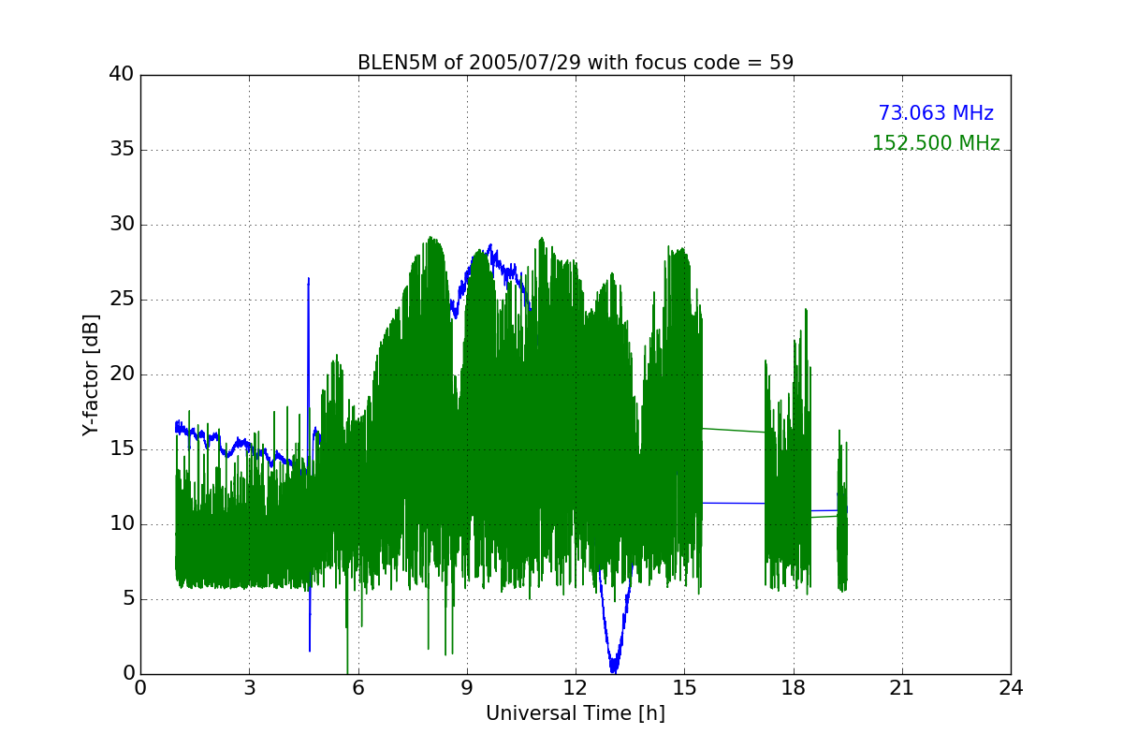Click the blue spike peak near 4.6 hours
The width and height of the screenshot is (1123, 749).
tap(308, 279)
